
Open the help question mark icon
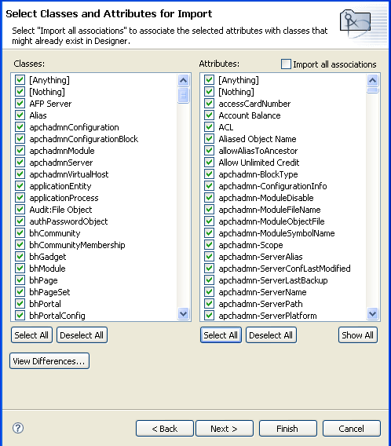pyautogui.click(x=18, y=428)
